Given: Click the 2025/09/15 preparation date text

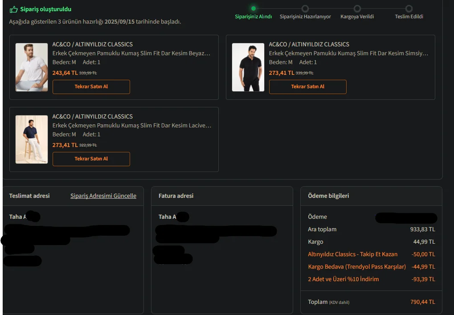Looking at the screenshot, I should [x=119, y=22].
